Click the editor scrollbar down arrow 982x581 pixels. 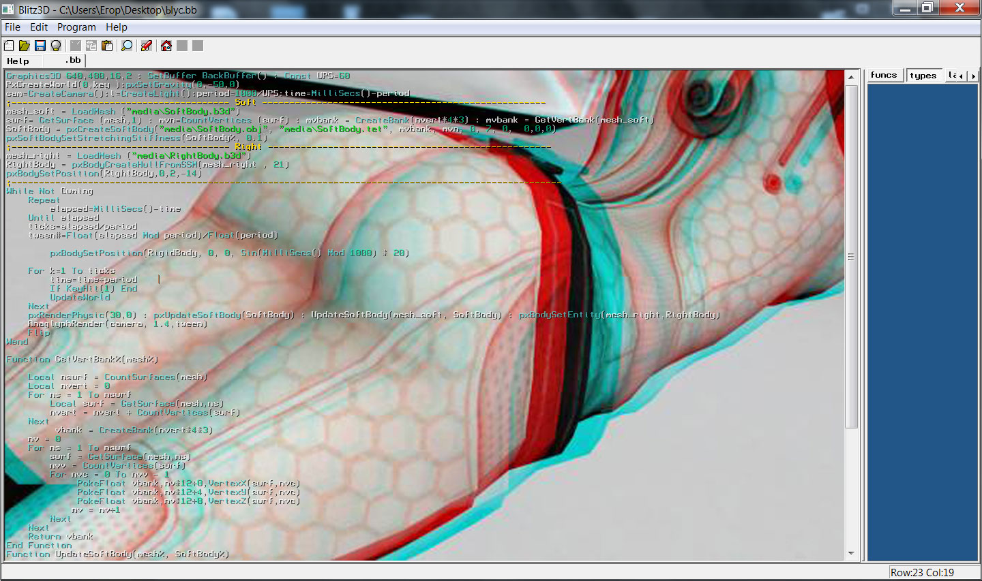click(851, 554)
